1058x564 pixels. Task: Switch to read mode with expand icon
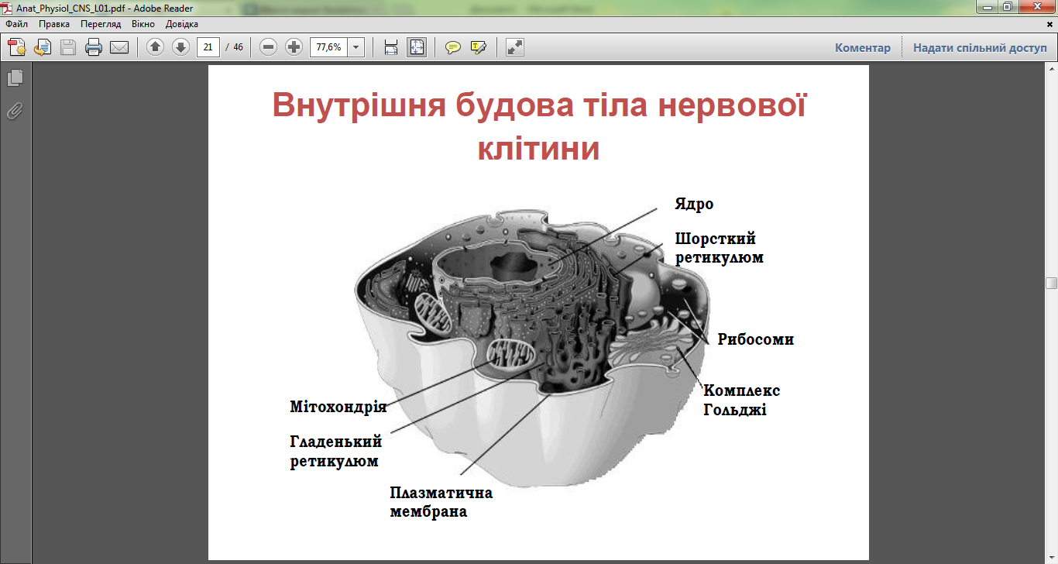tap(515, 47)
